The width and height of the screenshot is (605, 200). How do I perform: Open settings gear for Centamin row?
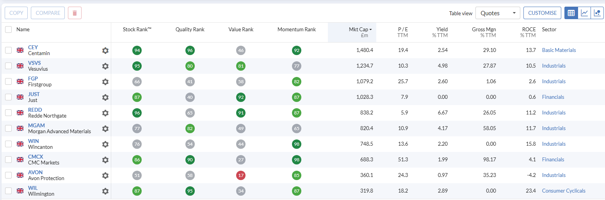105,50
